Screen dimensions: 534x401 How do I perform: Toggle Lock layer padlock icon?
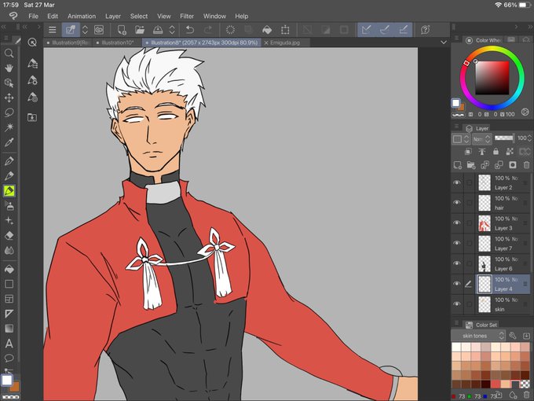tap(496, 152)
